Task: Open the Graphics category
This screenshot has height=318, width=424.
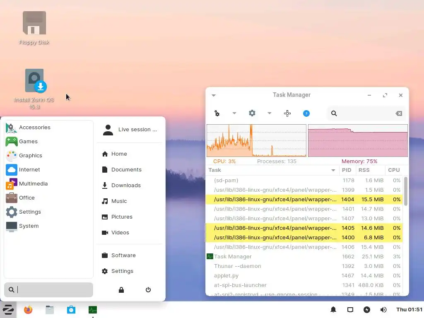Action: [49, 156]
